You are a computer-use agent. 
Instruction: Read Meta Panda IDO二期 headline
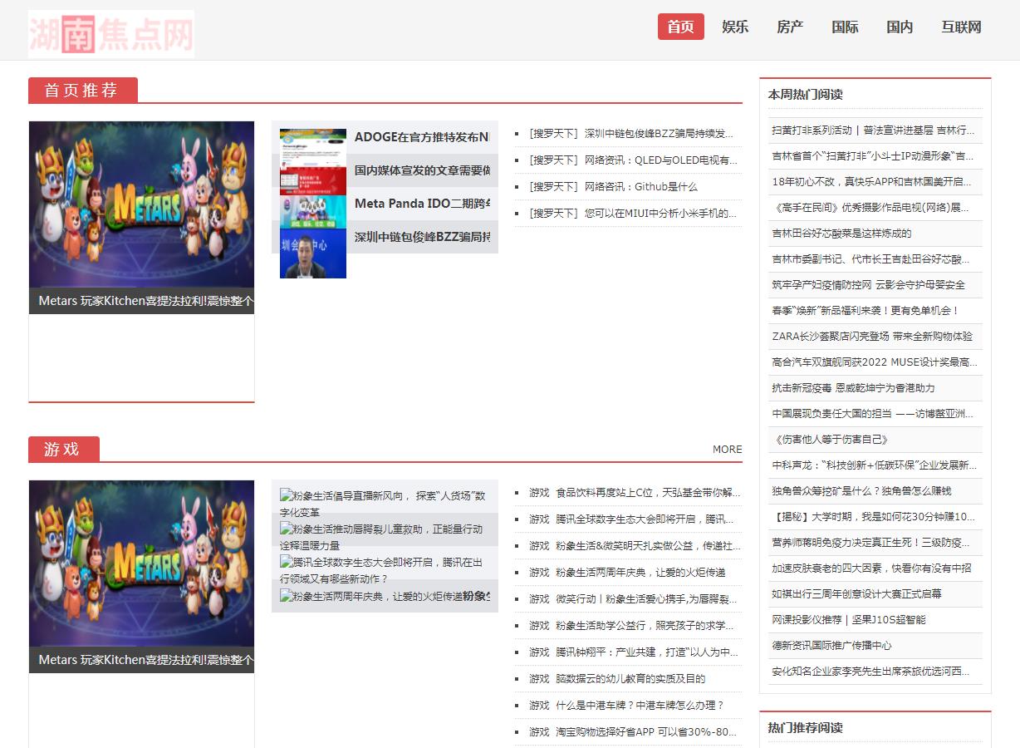(x=422, y=204)
